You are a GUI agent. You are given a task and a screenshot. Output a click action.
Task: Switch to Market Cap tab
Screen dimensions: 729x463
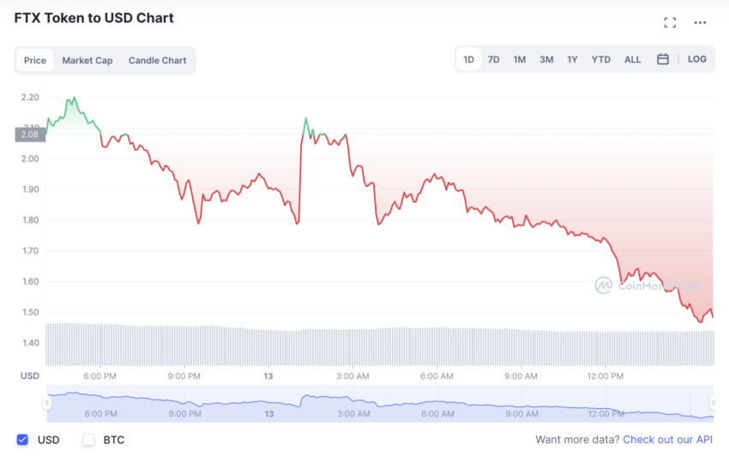click(87, 61)
